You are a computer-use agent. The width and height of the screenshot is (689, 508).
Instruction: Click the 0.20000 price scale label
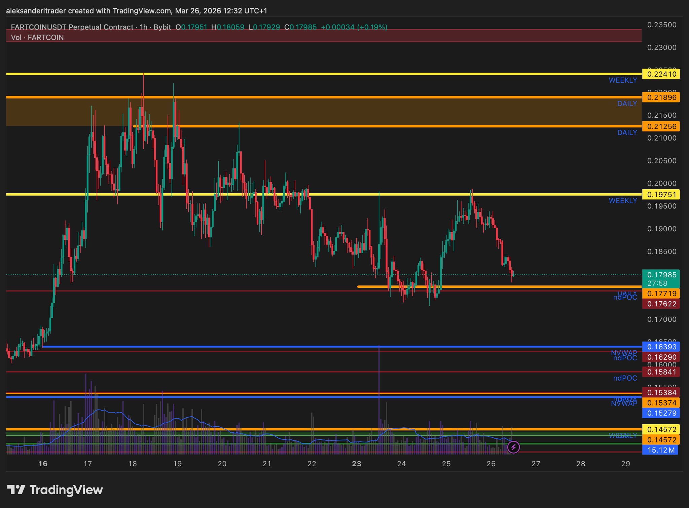click(661, 184)
